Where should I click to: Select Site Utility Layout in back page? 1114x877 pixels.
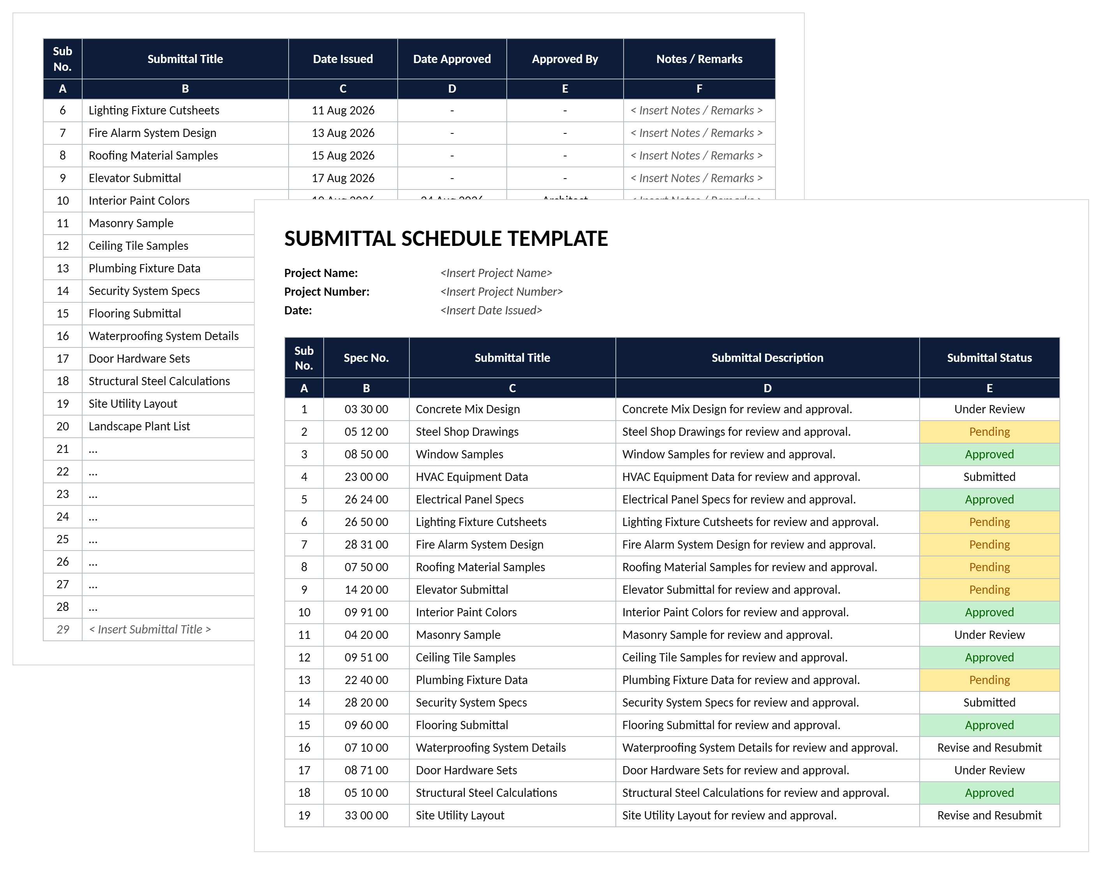tap(168, 404)
